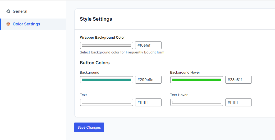Click the palette icon beside Color Settings

click(8, 24)
